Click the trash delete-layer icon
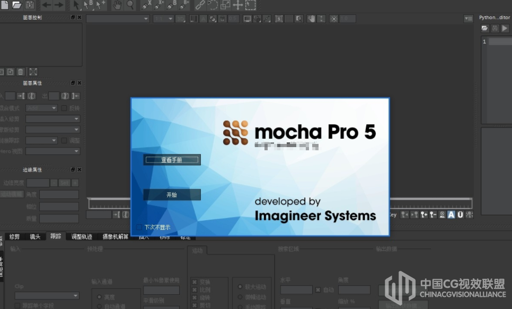Viewport: 512px width, 309px height. point(21,71)
